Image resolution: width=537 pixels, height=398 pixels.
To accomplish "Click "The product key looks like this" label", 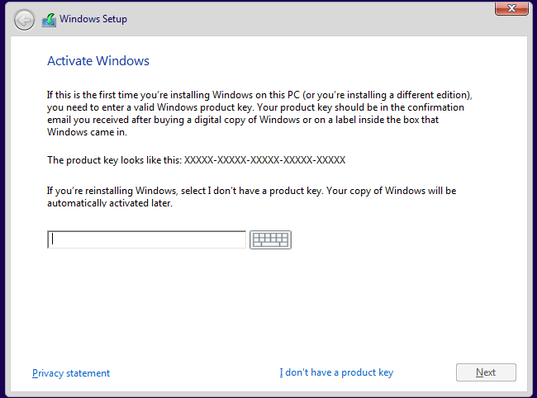I will (x=114, y=160).
